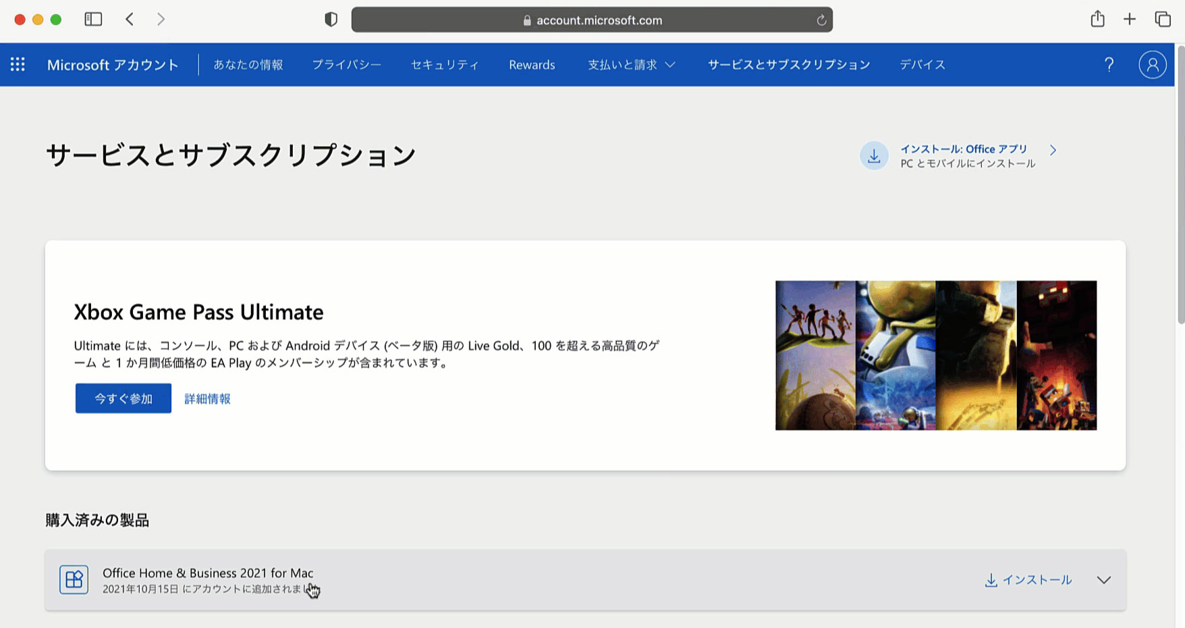Go back with the Safari back arrow
This screenshot has width=1185, height=628.
[130, 20]
